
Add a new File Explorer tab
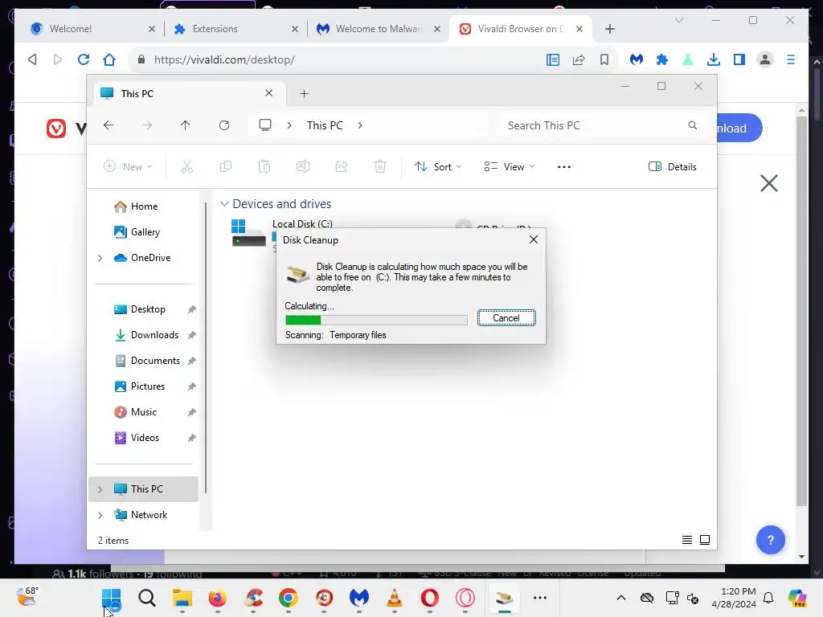tap(304, 93)
